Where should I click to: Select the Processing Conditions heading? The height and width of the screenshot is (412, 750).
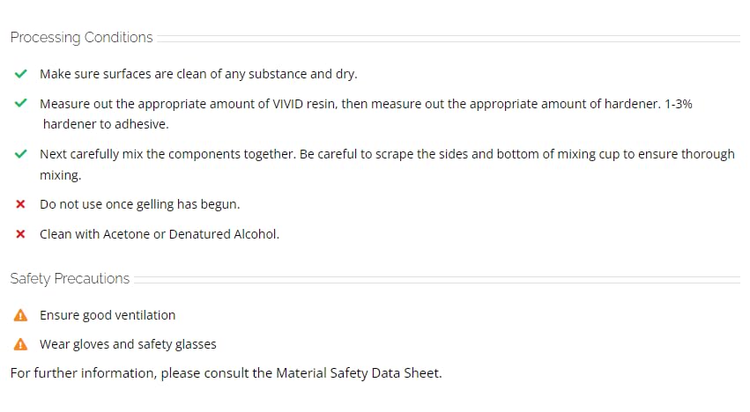[81, 37]
